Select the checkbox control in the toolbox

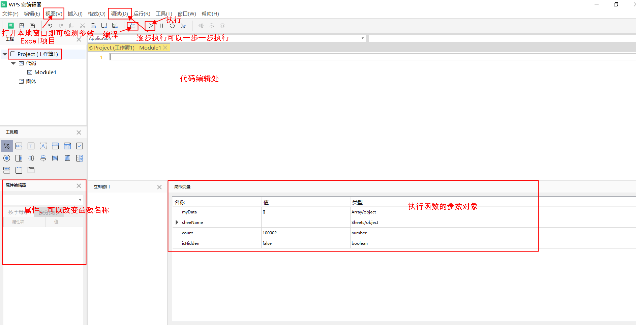80,146
